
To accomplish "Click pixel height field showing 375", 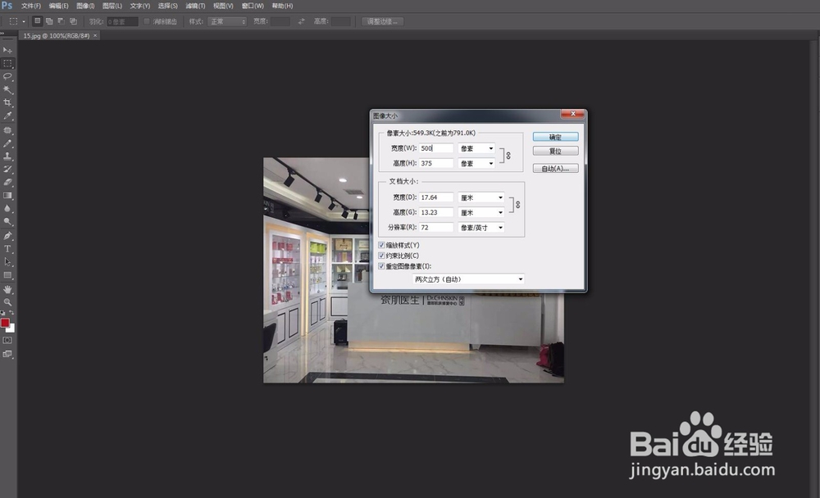I will pyautogui.click(x=436, y=164).
